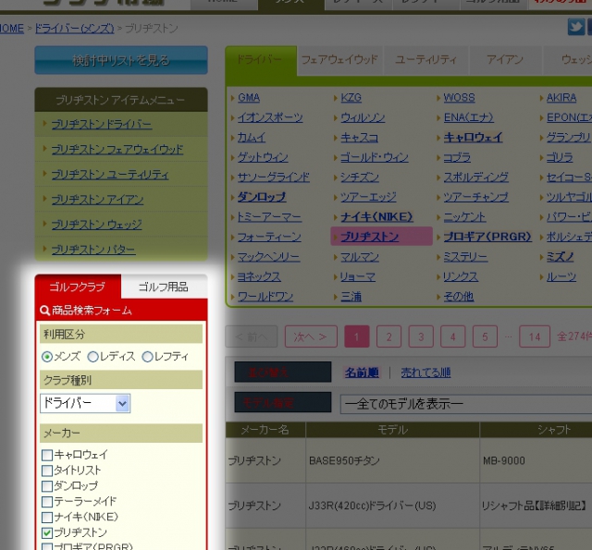Open the ヨネックス maker link
592x550 pixels.
259,276
